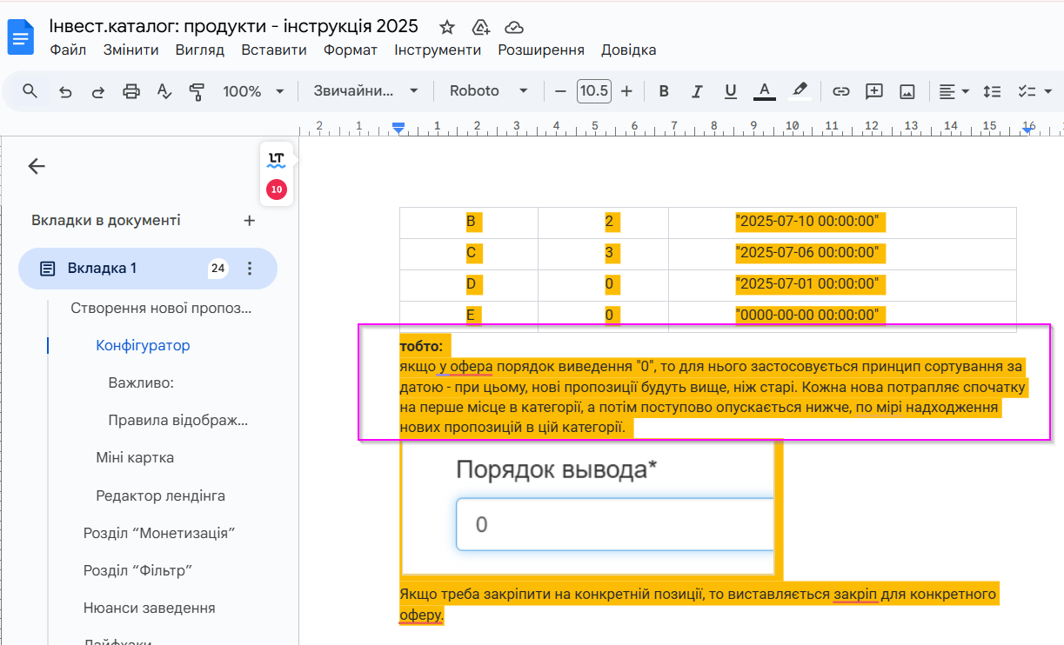Click table cell "0000-00-00 00:00:00"
The width and height of the screenshot is (1064, 645).
pyautogui.click(x=809, y=315)
